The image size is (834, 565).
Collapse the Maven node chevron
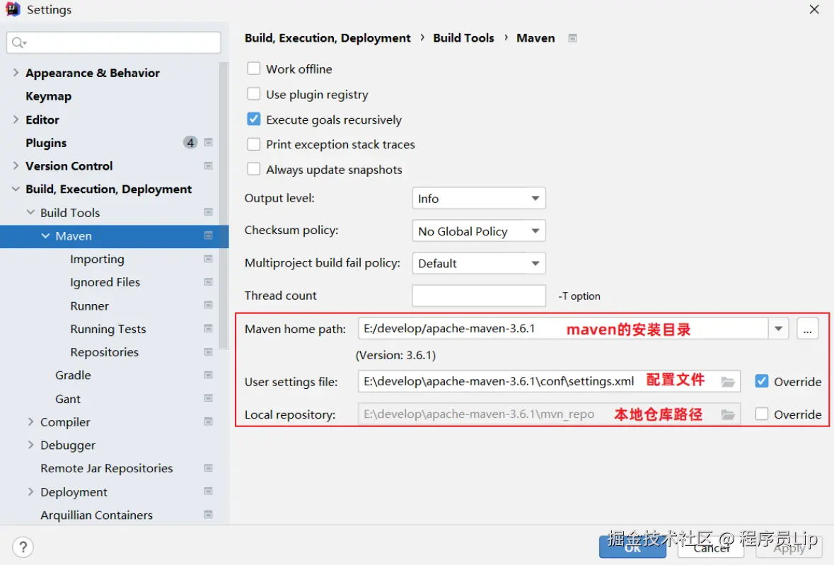[45, 235]
